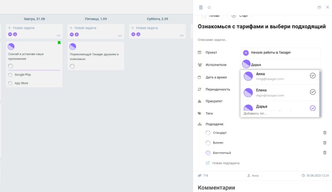Screen dimensions: 332x192
Task: Add a Новая подзадача
Action: (225, 163)
